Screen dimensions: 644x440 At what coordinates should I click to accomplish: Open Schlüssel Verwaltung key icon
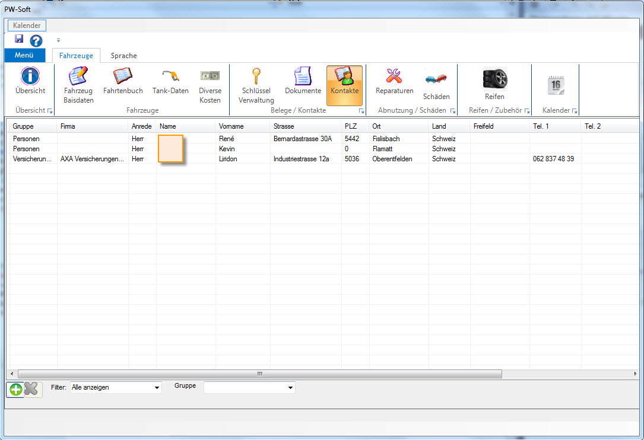(x=256, y=77)
